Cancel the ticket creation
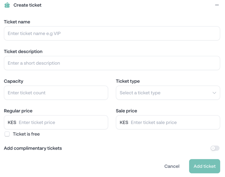 pos(172,166)
